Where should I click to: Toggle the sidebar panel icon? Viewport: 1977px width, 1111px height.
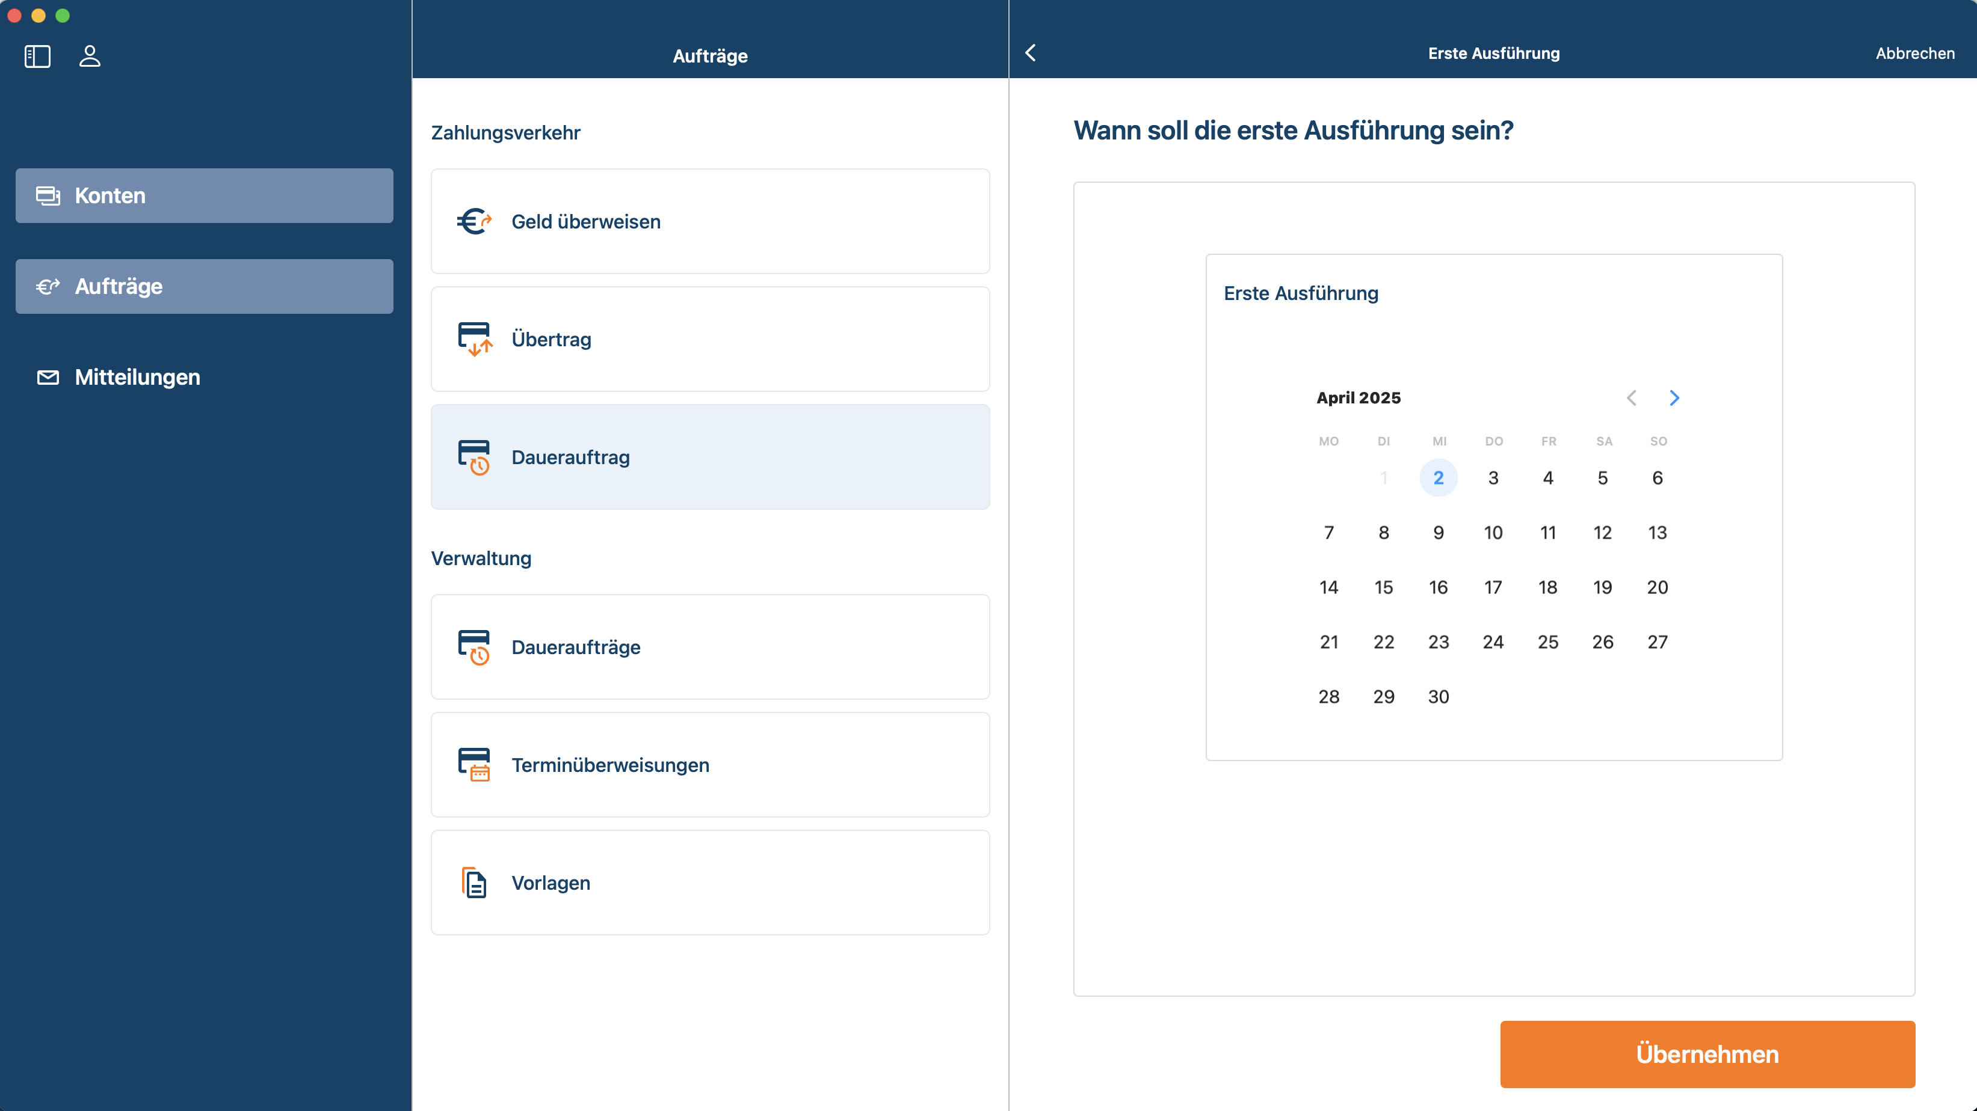(x=38, y=56)
